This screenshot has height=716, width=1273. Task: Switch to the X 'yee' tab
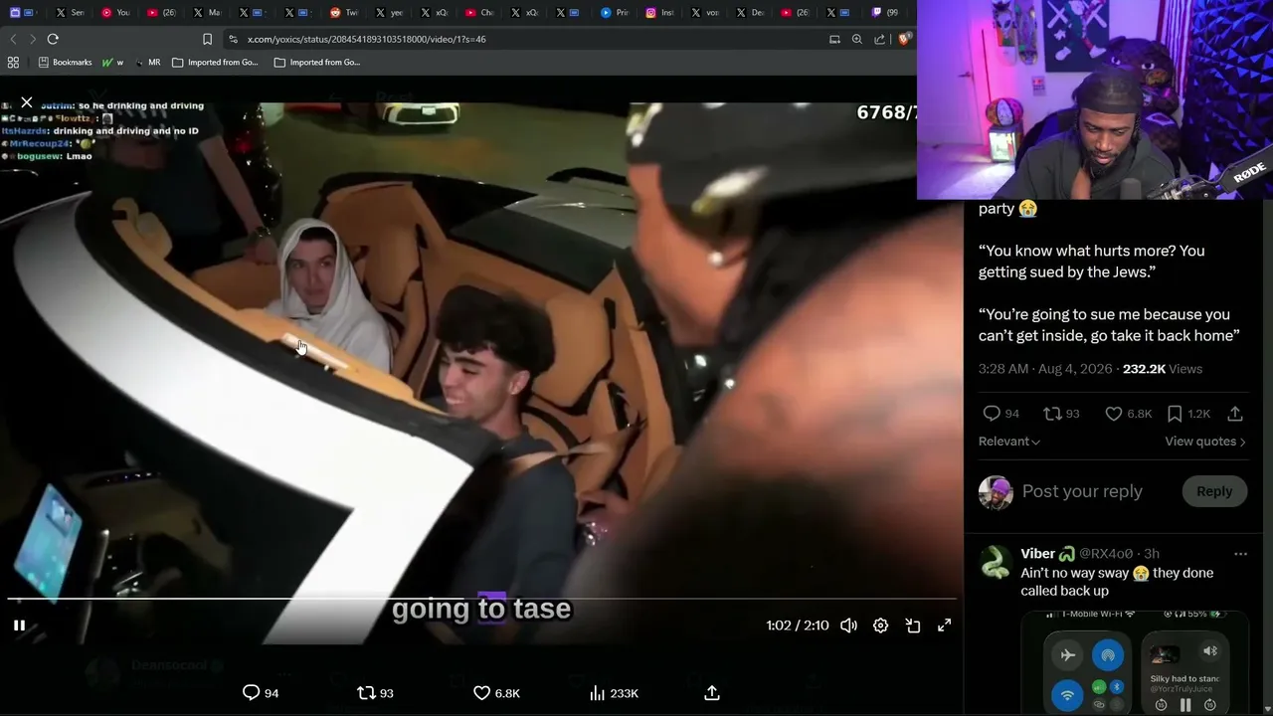pyautogui.click(x=391, y=13)
